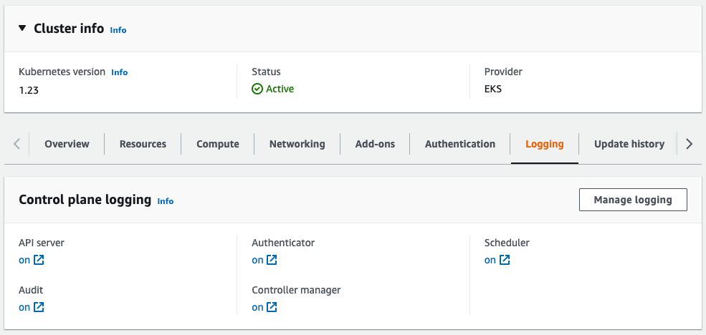The height and width of the screenshot is (335, 706).
Task: Open the Add-ons tab
Action: click(375, 144)
